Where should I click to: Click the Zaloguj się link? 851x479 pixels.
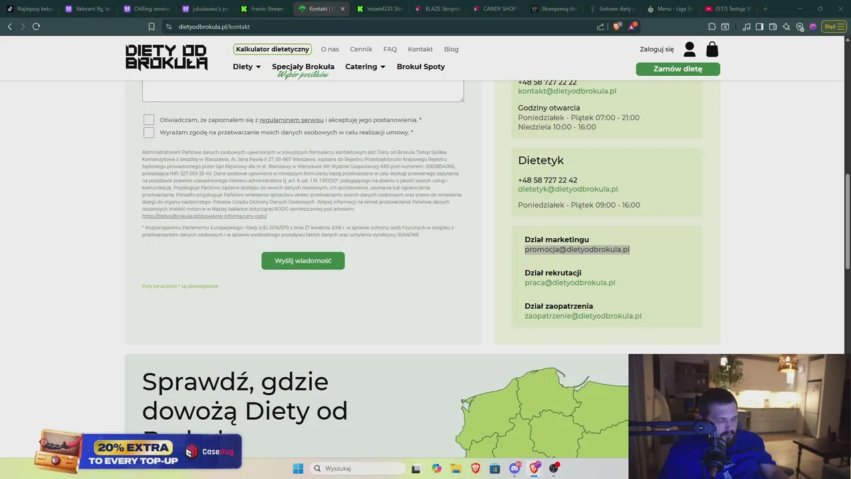point(657,49)
